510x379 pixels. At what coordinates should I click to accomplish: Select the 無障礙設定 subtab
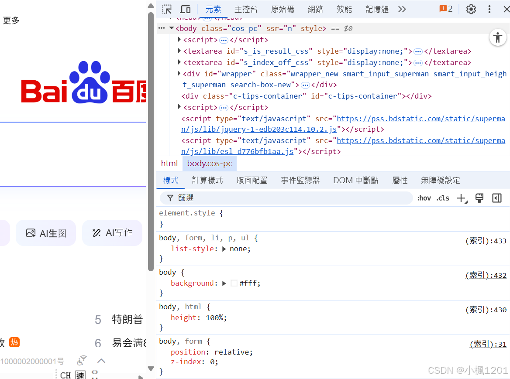click(441, 180)
